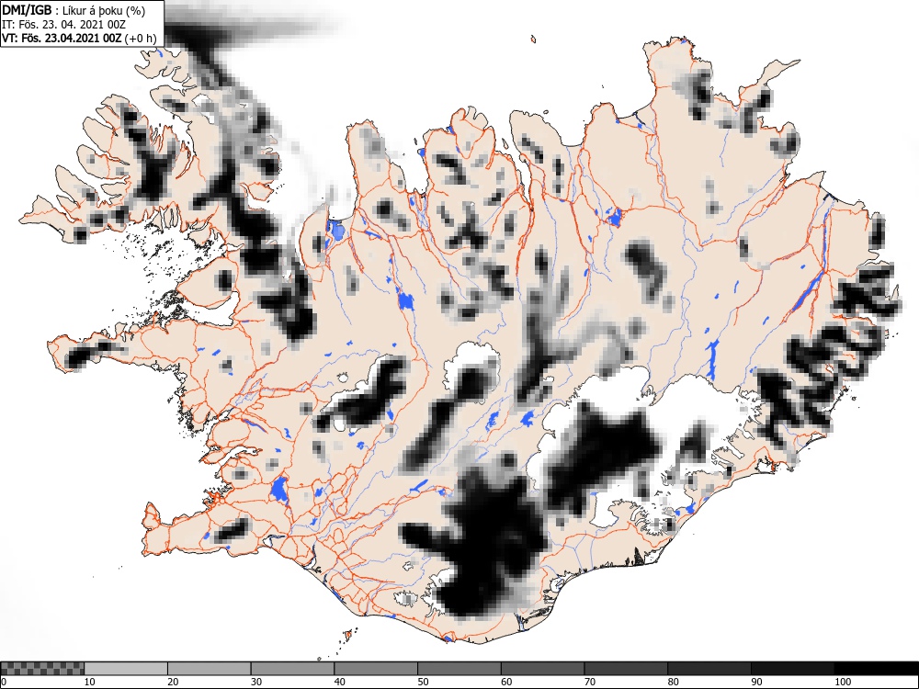Image resolution: width=919 pixels, height=689 pixels.
Task: Click legend label '80'
Action: click(673, 682)
